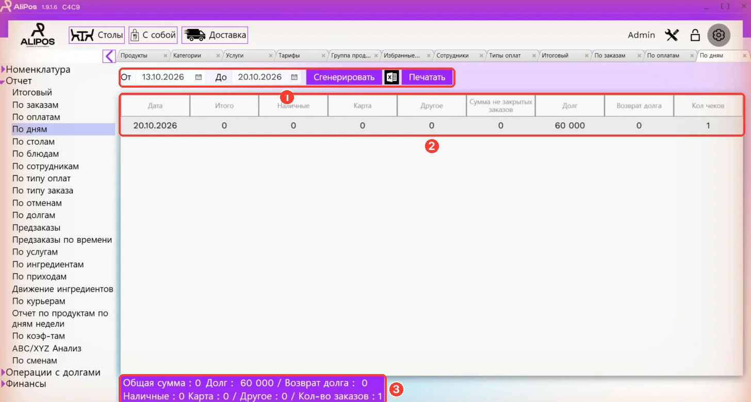Click the Сгенерировать button
The height and width of the screenshot is (402, 751).
click(344, 77)
